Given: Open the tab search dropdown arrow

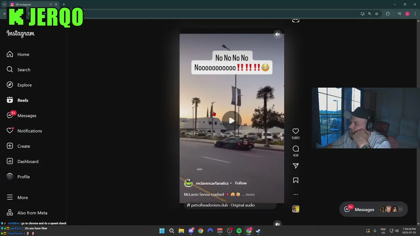Looking at the screenshot, I should pos(4,5).
